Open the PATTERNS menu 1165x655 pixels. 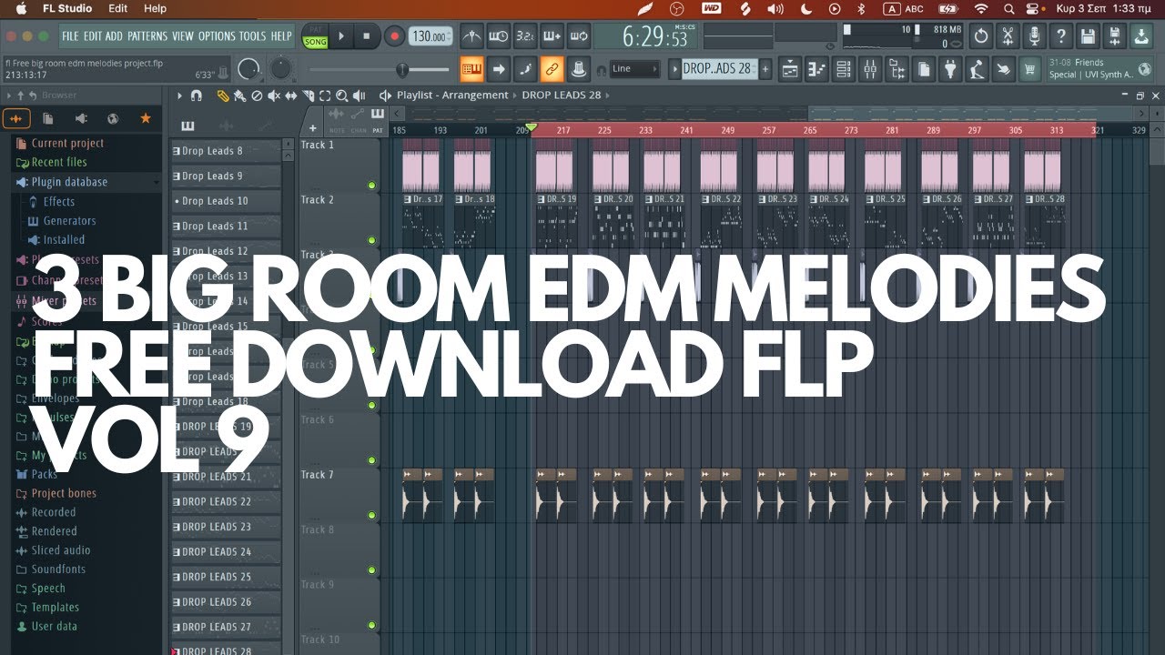[147, 36]
